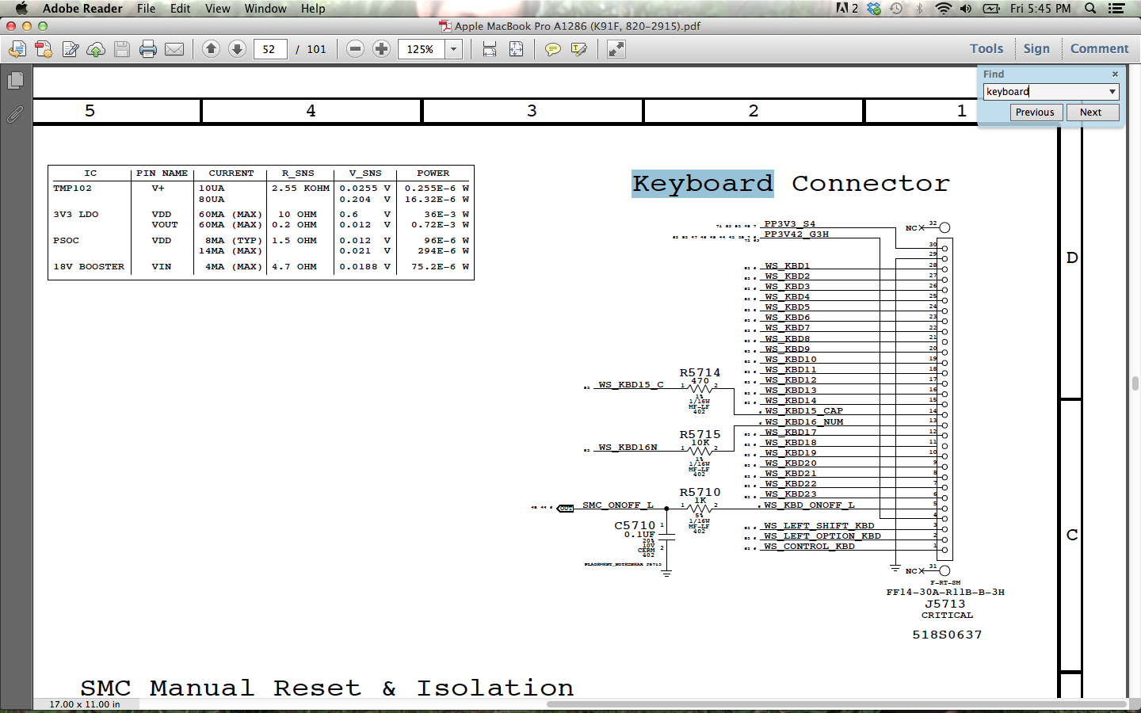Click the Adobe menu bar icon showing 2
Screen dimensions: 1141x713
(847, 9)
